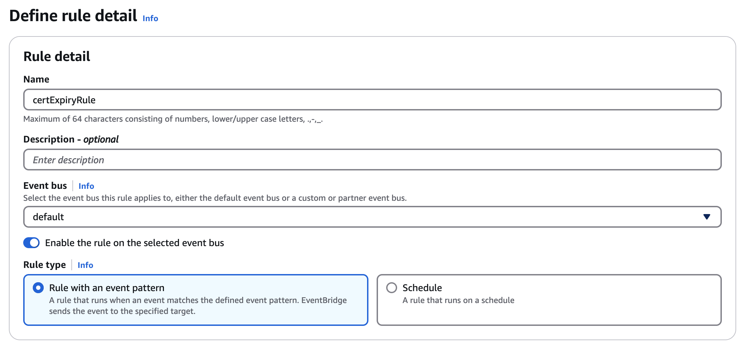
Task: Open the Info link next to Rule type
Action: click(x=85, y=265)
